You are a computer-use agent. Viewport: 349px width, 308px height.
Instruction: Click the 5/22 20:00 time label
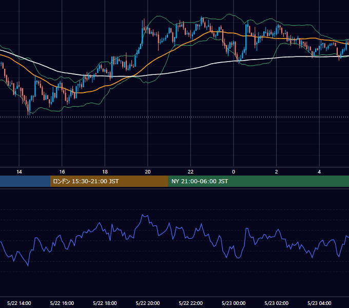pos(148,303)
